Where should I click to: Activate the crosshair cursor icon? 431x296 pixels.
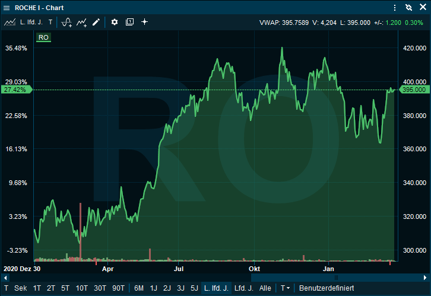click(x=144, y=22)
